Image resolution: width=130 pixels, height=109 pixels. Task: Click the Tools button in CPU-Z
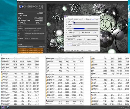82,50
